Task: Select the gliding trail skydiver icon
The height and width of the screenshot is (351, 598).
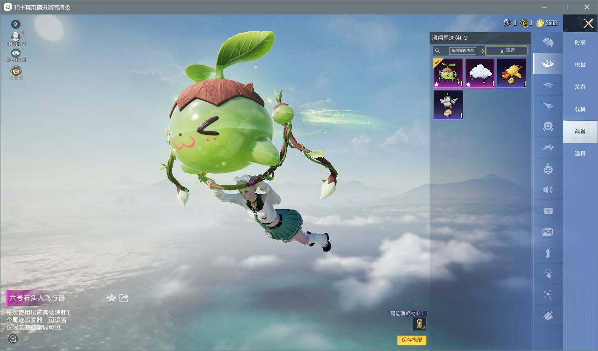Action: pos(548,63)
